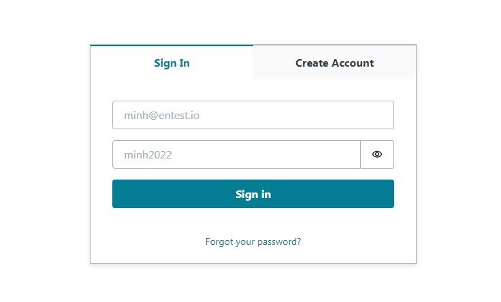The height and width of the screenshot is (302, 501).
Task: Select the Sign In tab
Action: tap(172, 63)
